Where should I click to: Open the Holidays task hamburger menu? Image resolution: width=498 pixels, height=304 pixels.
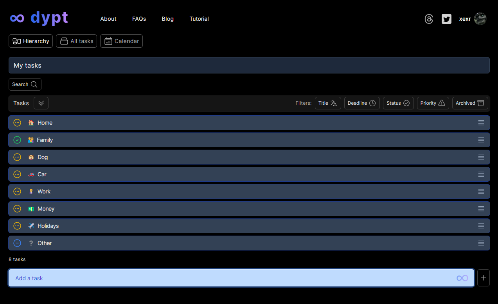pos(481,226)
